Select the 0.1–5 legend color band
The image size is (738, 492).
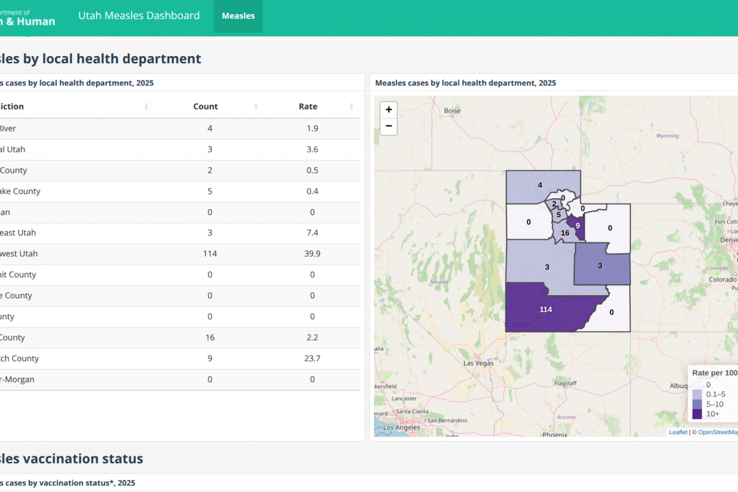[697, 394]
